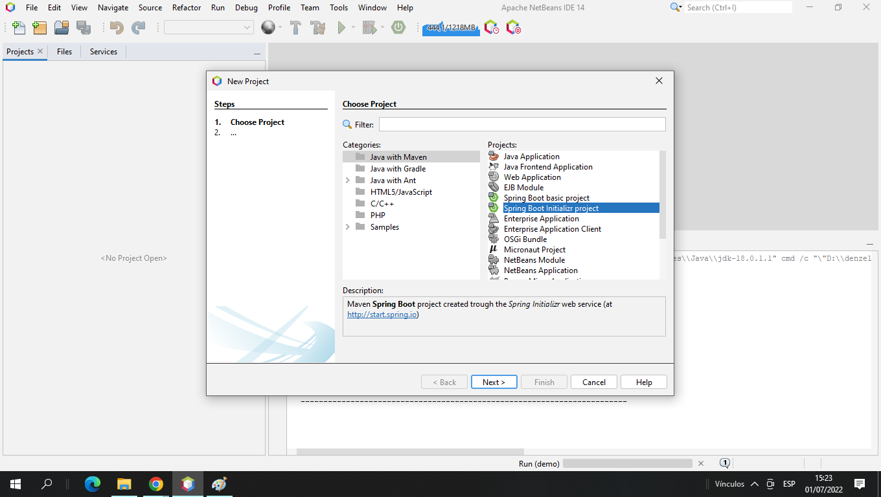Click the Windows taskbar search icon
Viewport: 881px width, 497px height.
click(x=47, y=483)
